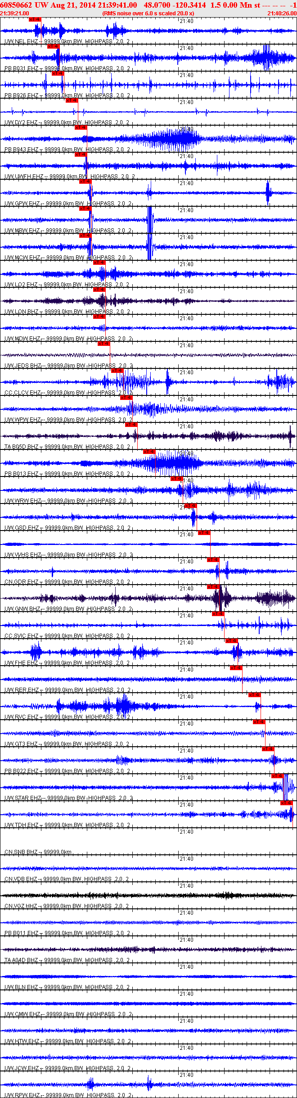
Task: Select the PB.B011 EHZ station label
Action: coord(21,933)
